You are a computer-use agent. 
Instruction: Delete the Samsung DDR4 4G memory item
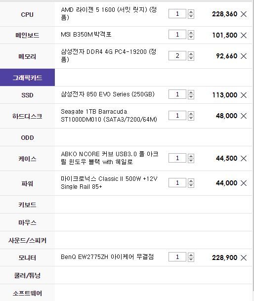[244, 56]
